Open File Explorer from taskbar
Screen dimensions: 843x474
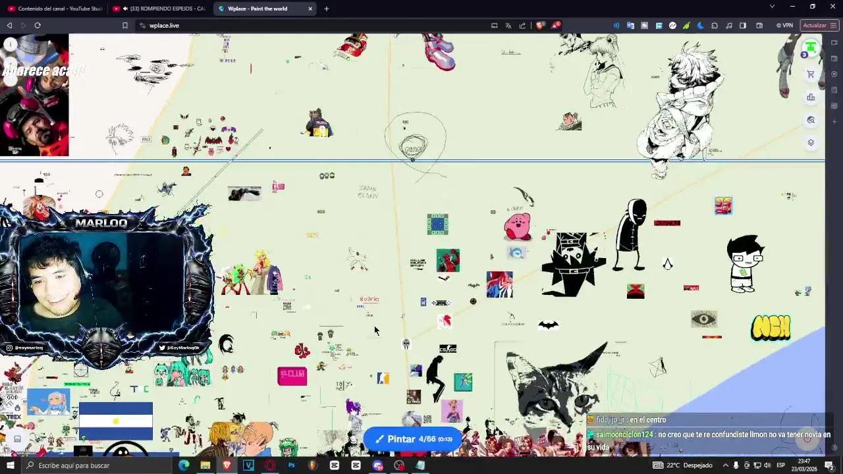(x=205, y=465)
